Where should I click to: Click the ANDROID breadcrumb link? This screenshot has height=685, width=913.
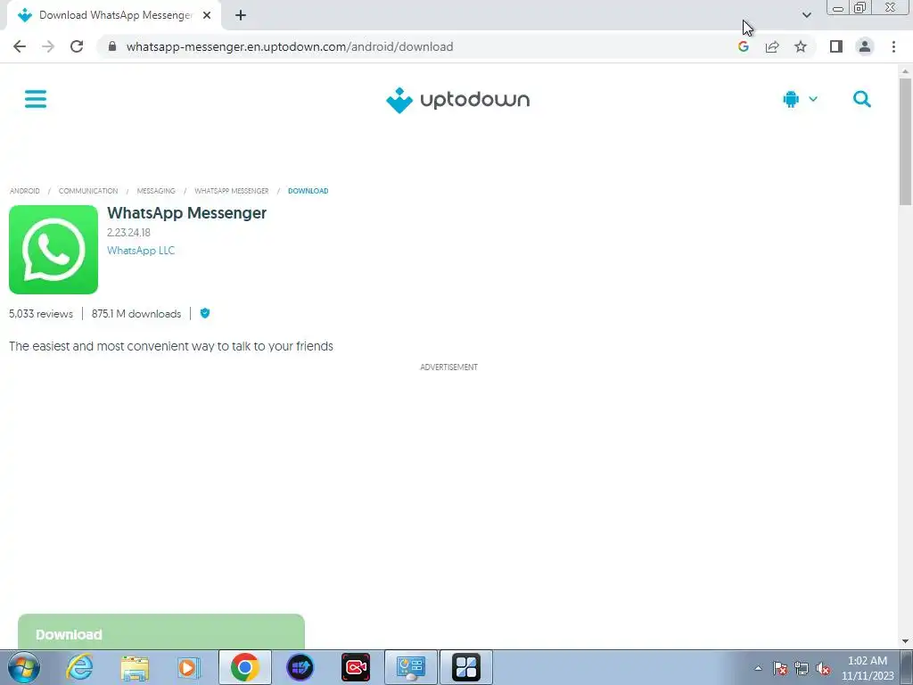point(24,191)
